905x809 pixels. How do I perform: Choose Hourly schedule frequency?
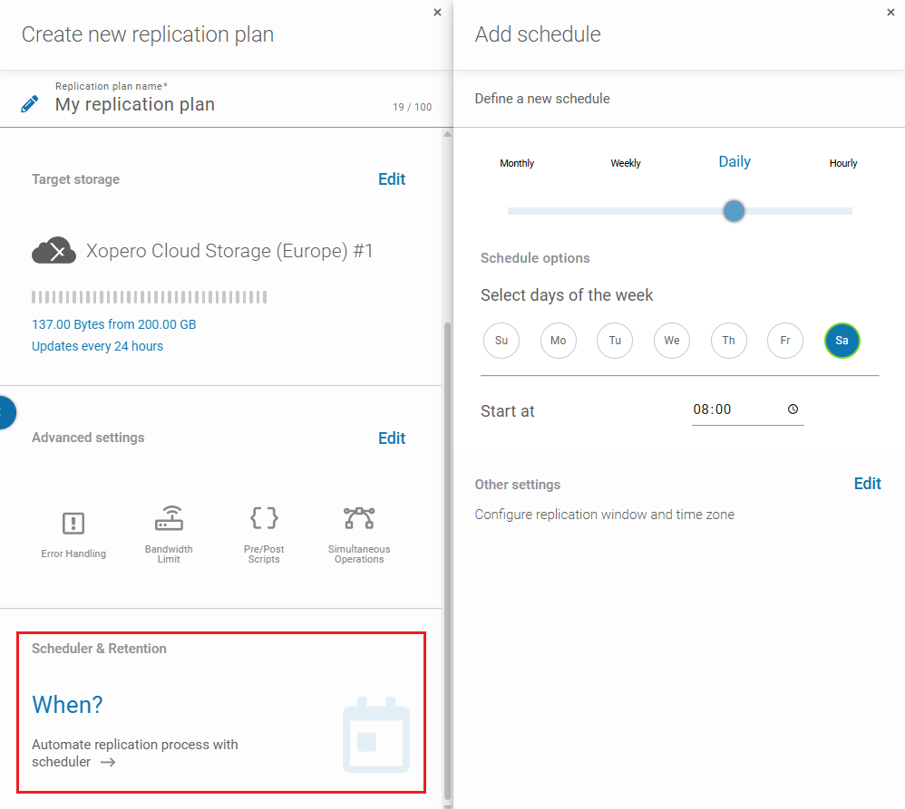tap(842, 163)
